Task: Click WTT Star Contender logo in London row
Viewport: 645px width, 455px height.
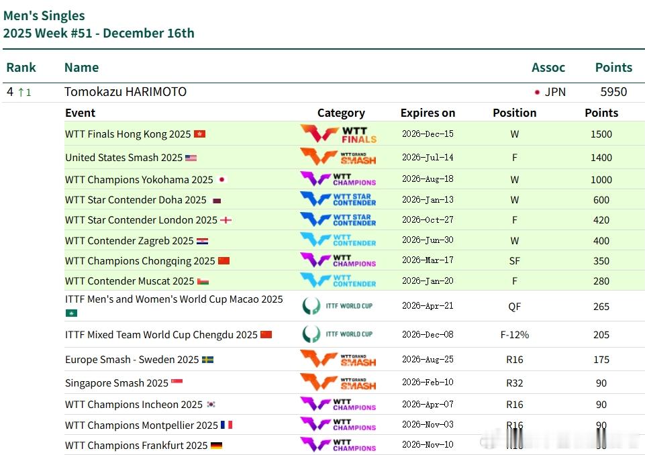Action: (x=338, y=219)
